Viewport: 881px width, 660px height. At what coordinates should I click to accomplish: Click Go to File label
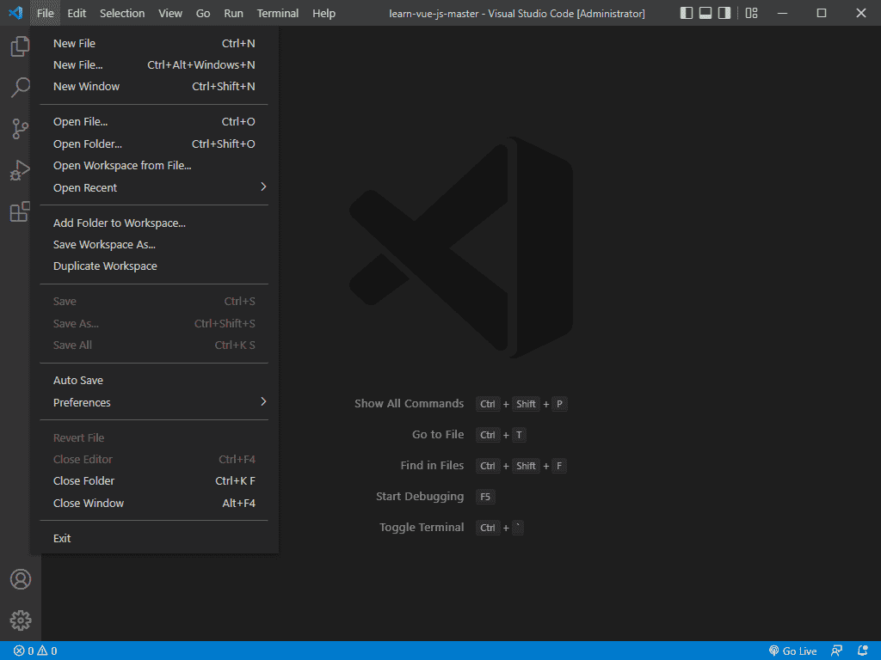click(x=438, y=434)
